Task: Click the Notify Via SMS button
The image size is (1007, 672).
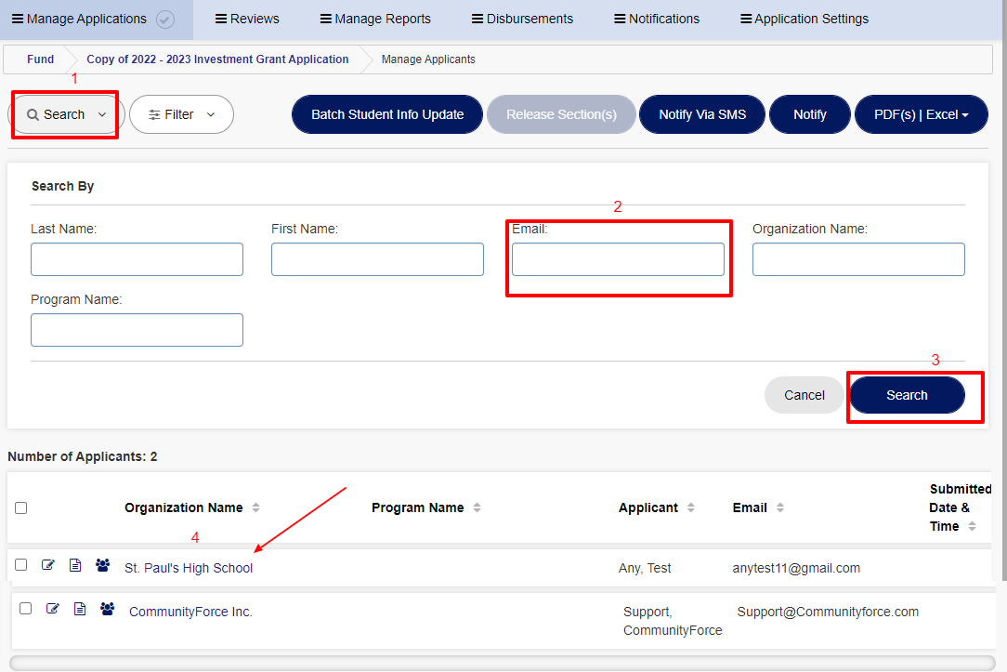Action: [x=702, y=114]
